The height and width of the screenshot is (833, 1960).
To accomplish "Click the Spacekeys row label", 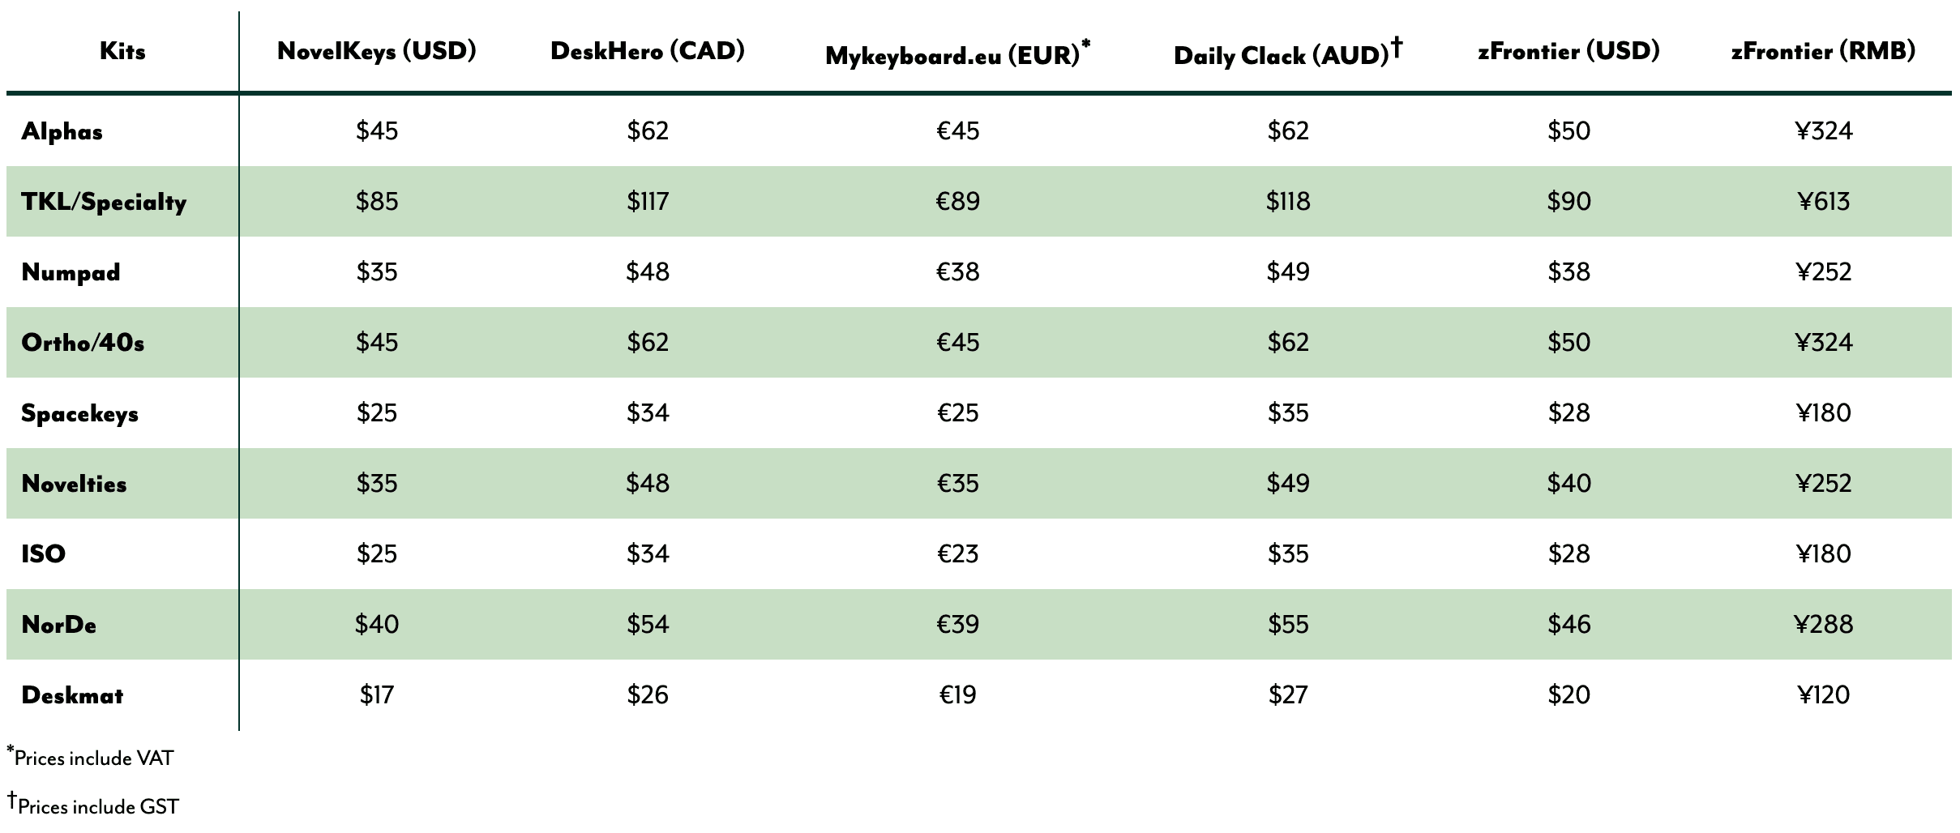I will click(x=79, y=413).
